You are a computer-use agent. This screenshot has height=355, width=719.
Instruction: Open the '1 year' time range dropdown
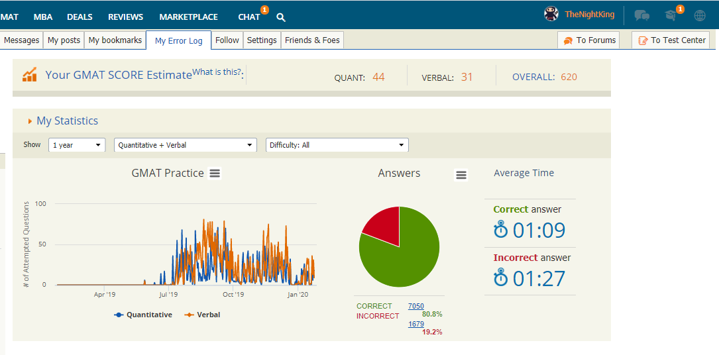(x=77, y=145)
